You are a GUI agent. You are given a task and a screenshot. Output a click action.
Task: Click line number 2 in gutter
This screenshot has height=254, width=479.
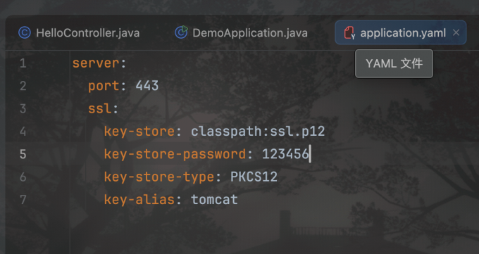click(23, 86)
